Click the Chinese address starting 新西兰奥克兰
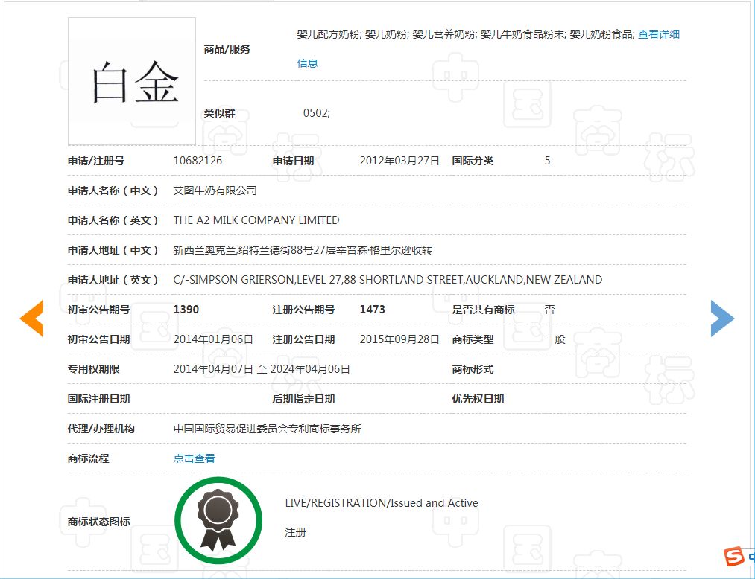The image size is (755, 579). click(x=303, y=250)
